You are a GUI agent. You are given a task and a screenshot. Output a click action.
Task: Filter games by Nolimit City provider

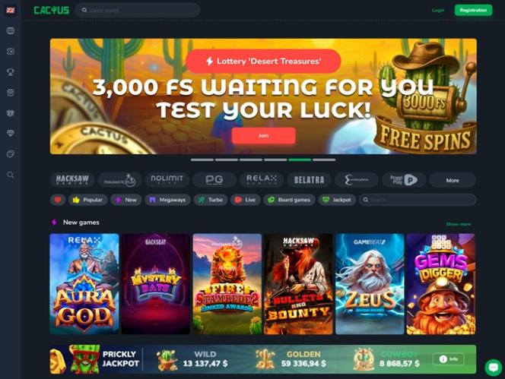(x=167, y=180)
